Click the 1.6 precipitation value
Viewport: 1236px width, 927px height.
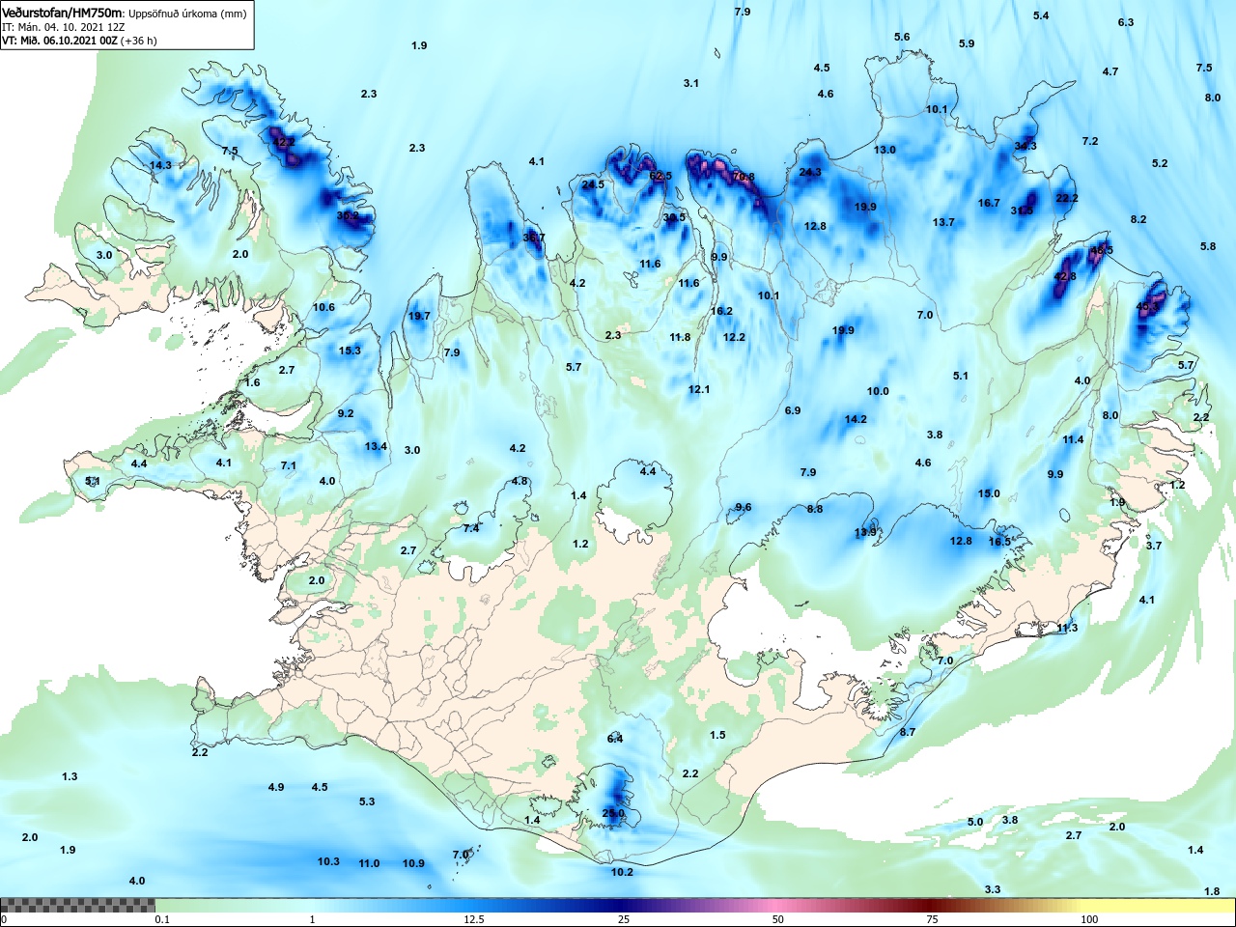252,382
